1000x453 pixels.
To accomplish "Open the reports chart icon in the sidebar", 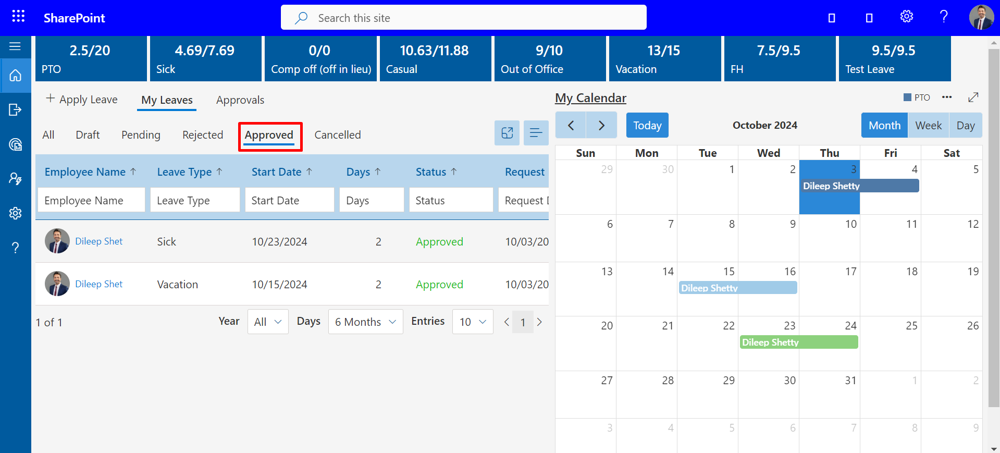I will pos(16,144).
